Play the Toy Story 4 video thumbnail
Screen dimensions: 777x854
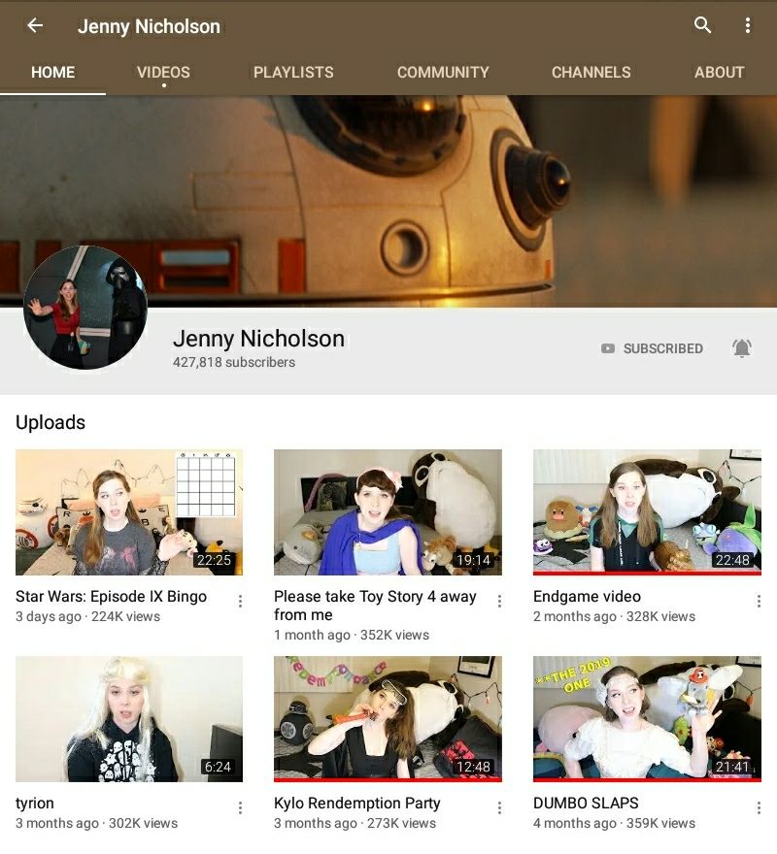[x=388, y=512]
